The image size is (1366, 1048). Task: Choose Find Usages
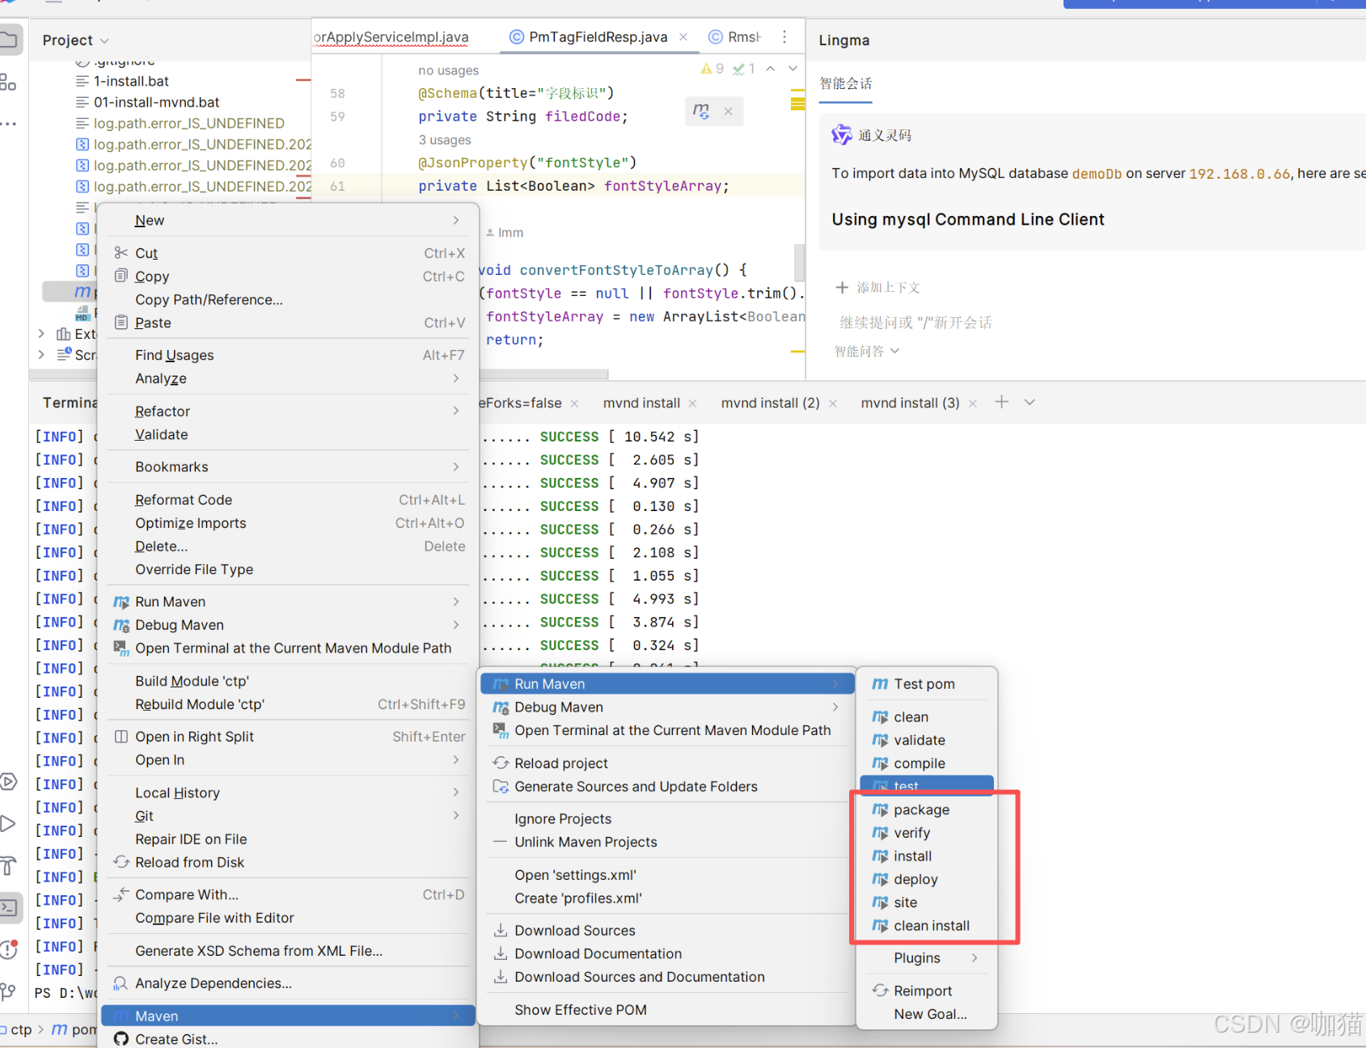click(x=288, y=355)
